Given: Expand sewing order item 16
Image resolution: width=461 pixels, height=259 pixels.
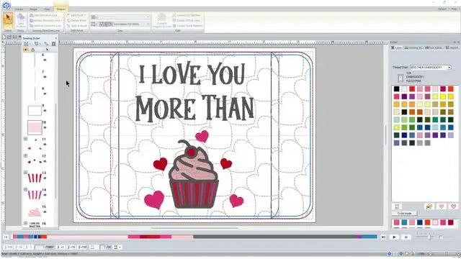Looking at the screenshot, I should pyautogui.click(x=26, y=223).
